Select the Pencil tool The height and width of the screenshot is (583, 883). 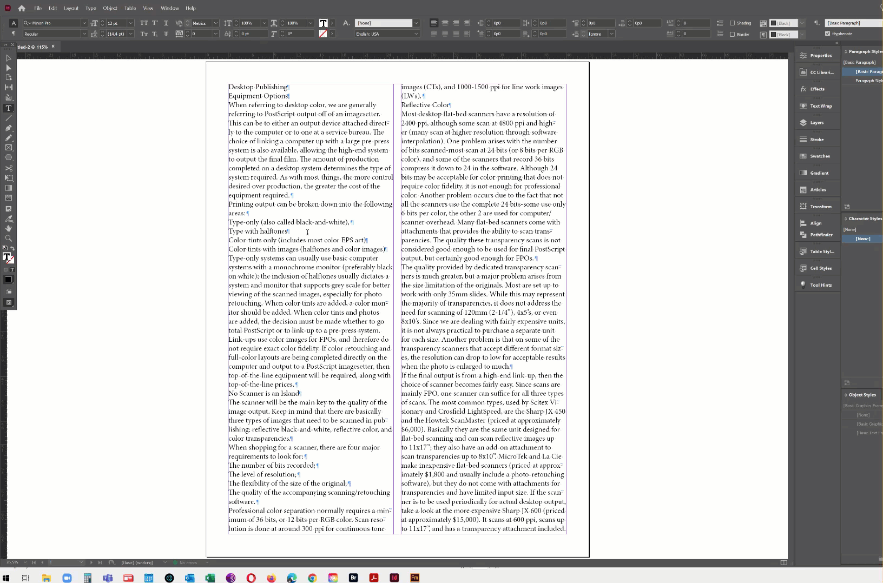8,138
